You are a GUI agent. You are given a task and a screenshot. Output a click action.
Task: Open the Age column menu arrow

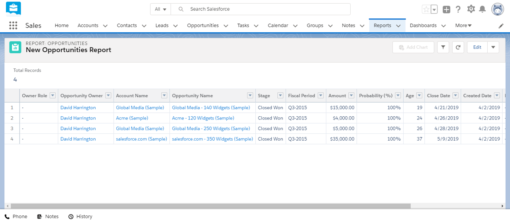(x=419, y=96)
